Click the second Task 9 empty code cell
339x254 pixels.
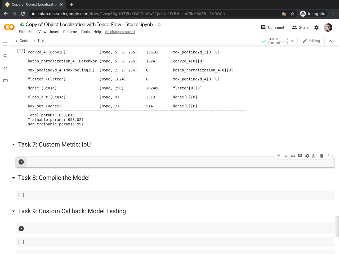[175, 242]
